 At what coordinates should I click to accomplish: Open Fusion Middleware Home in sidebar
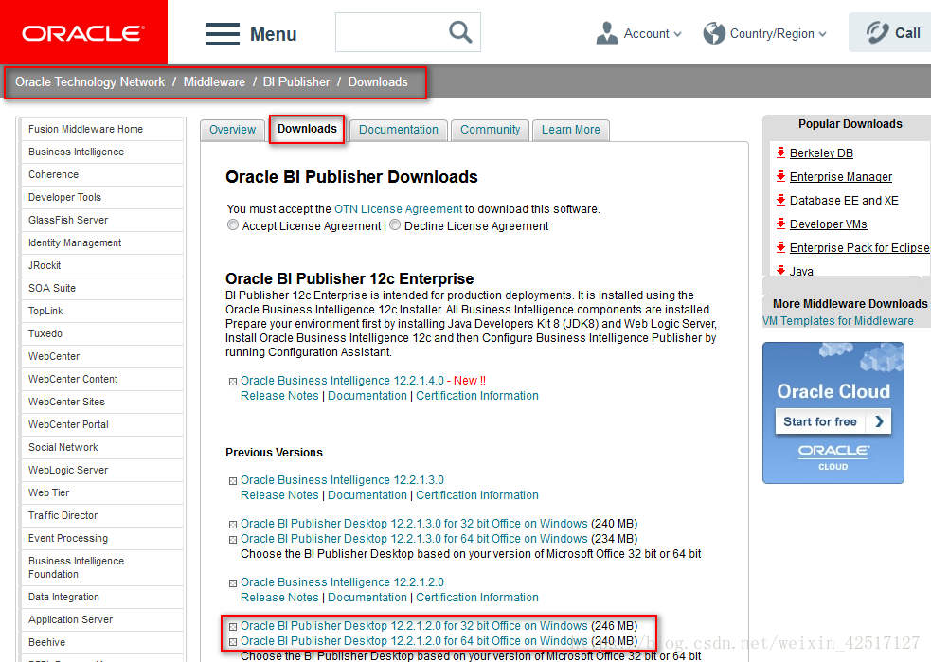(x=102, y=130)
